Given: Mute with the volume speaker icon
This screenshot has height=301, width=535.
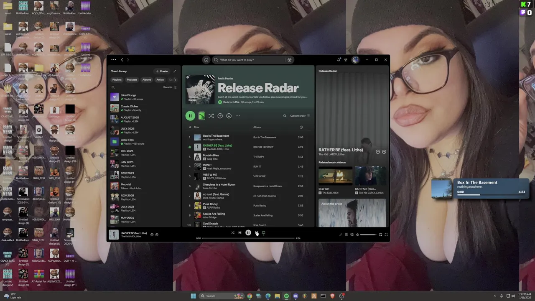Looking at the screenshot, I should (x=357, y=235).
